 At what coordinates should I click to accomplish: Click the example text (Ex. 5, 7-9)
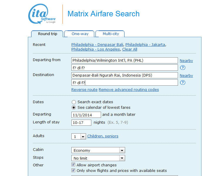click(118, 122)
